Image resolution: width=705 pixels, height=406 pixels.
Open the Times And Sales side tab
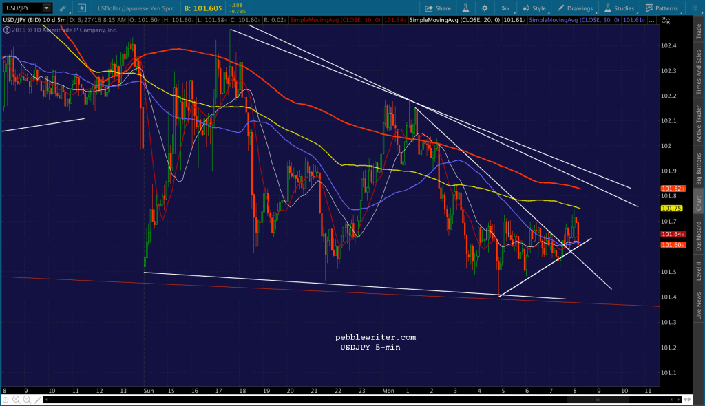tap(699, 72)
